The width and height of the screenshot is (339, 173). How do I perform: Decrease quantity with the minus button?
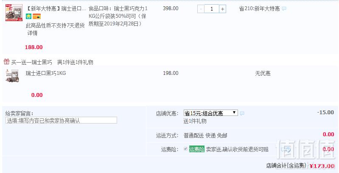(201, 9)
